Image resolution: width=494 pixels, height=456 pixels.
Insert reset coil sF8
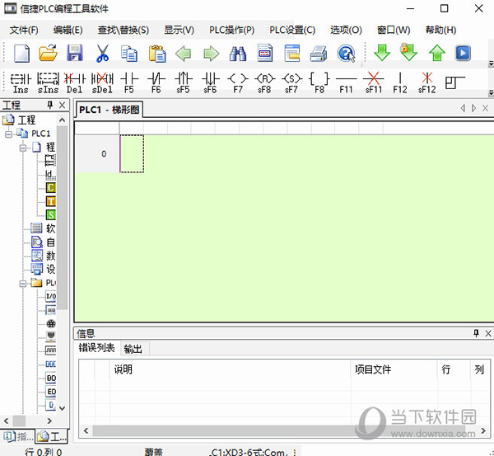pyautogui.click(x=264, y=83)
